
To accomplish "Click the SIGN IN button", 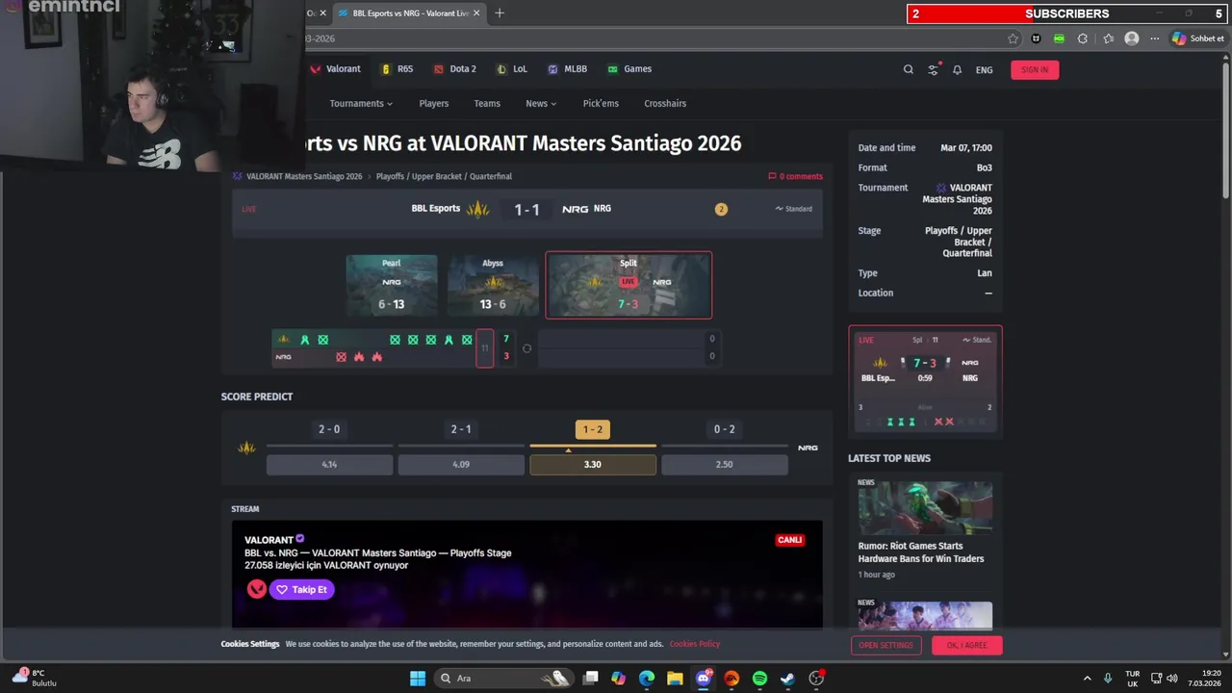I will pos(1035,69).
